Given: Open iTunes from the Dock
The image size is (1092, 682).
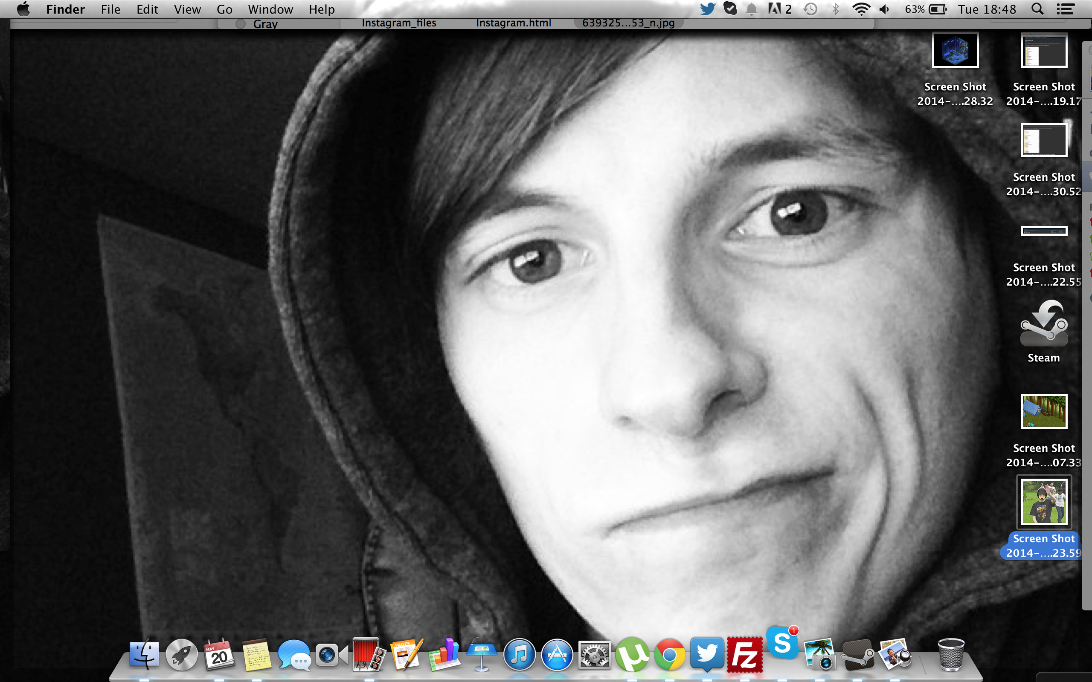Looking at the screenshot, I should coord(519,654).
